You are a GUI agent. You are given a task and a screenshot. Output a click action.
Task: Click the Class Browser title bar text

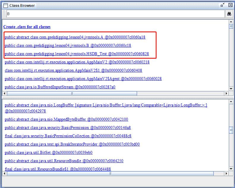coord(22,6)
